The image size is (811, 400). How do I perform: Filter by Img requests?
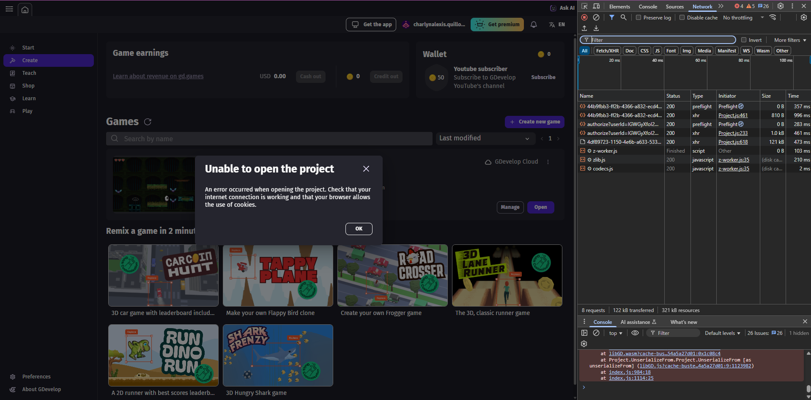click(x=687, y=51)
